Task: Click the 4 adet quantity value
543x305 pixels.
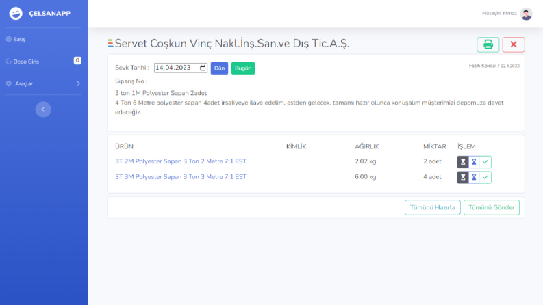Action: (x=432, y=177)
